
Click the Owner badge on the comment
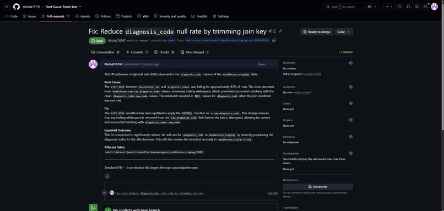point(262,64)
